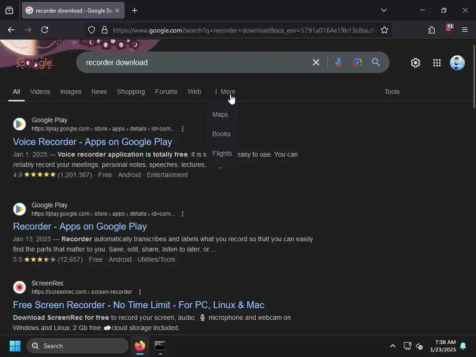Open the terminal taskbar icon

tap(160, 346)
